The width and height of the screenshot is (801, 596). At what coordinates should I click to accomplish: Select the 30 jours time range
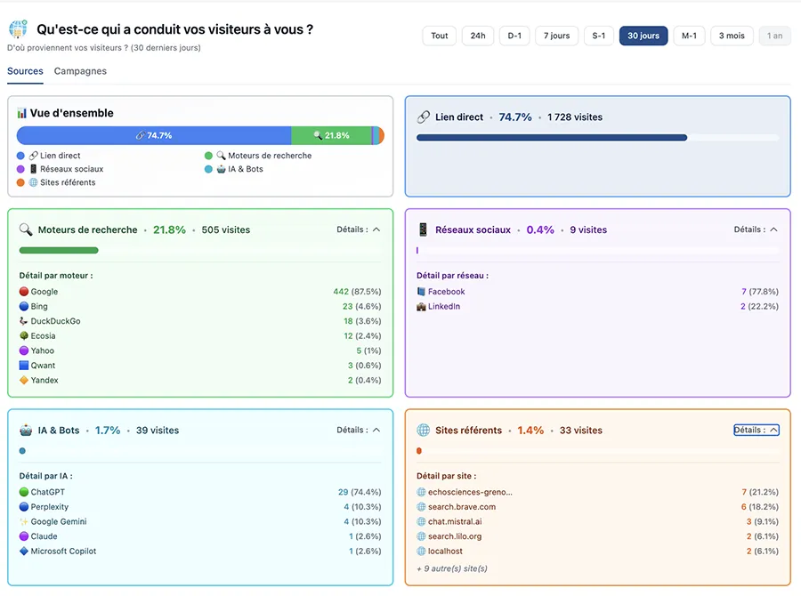pyautogui.click(x=643, y=36)
